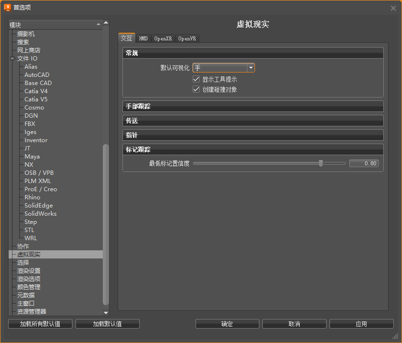The image size is (402, 343).
Task: Switch to the OpenVR tab
Action: [187, 38]
